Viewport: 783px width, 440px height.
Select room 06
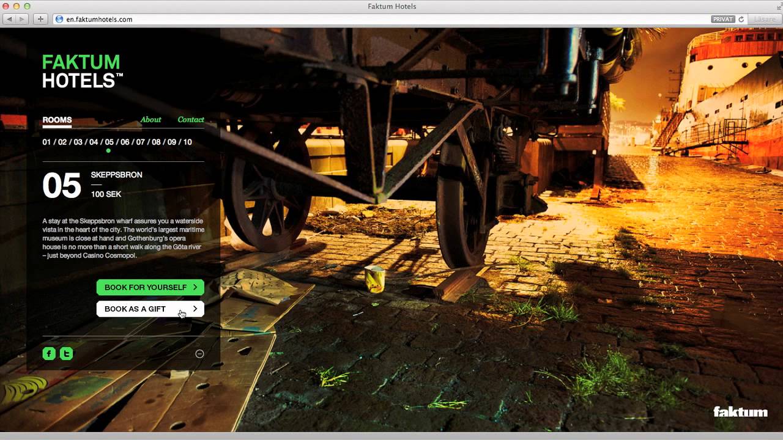tap(125, 142)
